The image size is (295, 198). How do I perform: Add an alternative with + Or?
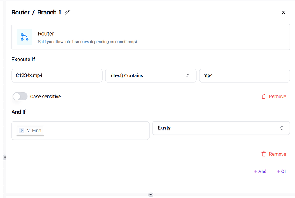click(x=282, y=172)
